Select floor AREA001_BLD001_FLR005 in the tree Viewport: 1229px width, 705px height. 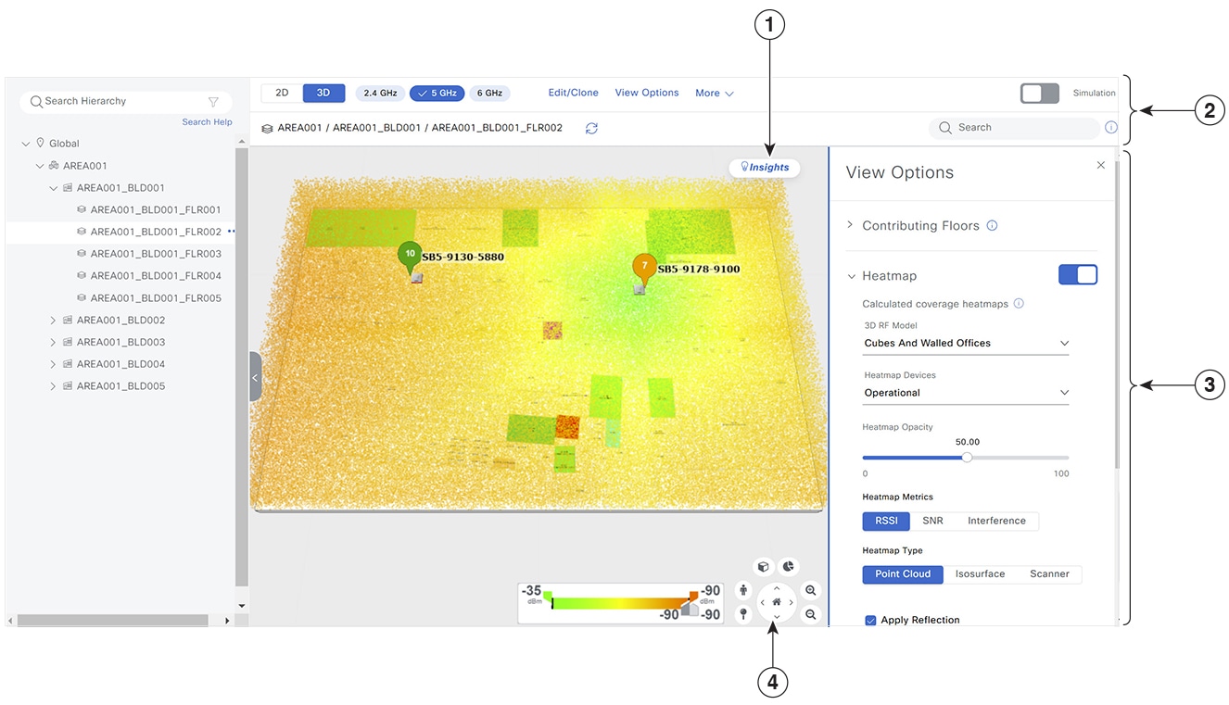pyautogui.click(x=156, y=298)
